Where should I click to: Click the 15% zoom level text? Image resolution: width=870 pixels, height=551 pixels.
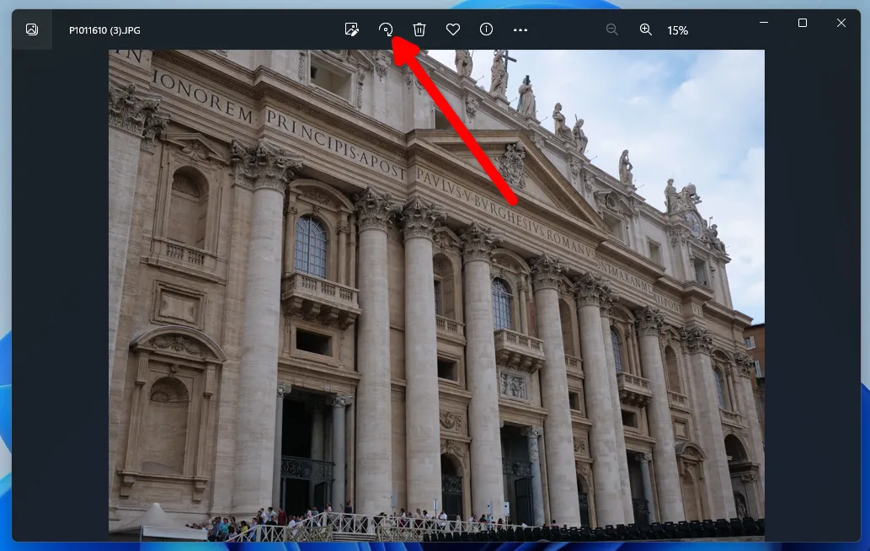(x=677, y=30)
